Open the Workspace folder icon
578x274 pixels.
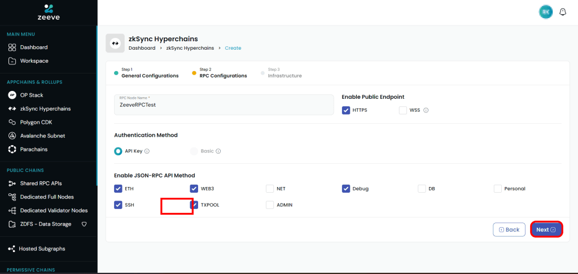coord(12,61)
